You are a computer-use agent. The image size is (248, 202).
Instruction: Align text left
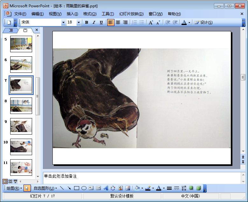coord(110,22)
